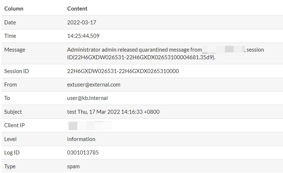Select the subject line test Thu, 17 Mar
283x173 pixels.
pyautogui.click(x=113, y=112)
